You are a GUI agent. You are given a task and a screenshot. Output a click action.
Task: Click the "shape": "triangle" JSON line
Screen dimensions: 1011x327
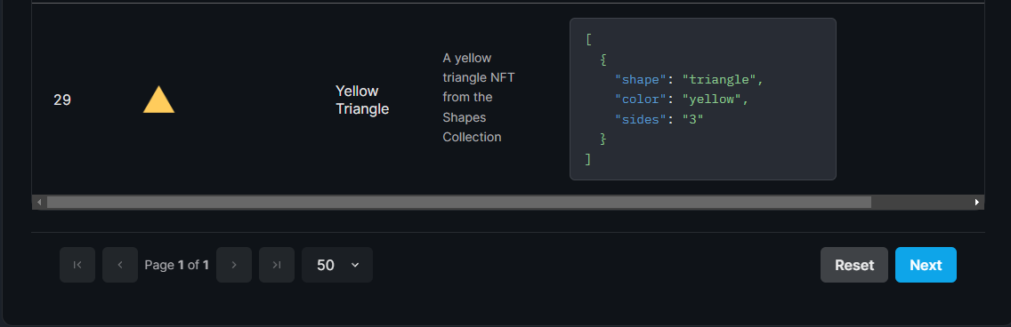(689, 80)
